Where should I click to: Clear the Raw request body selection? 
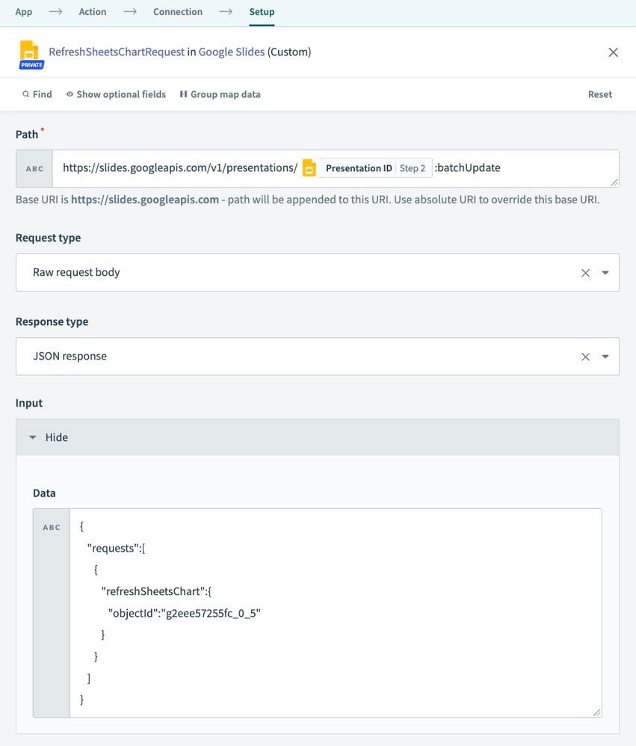(x=585, y=273)
